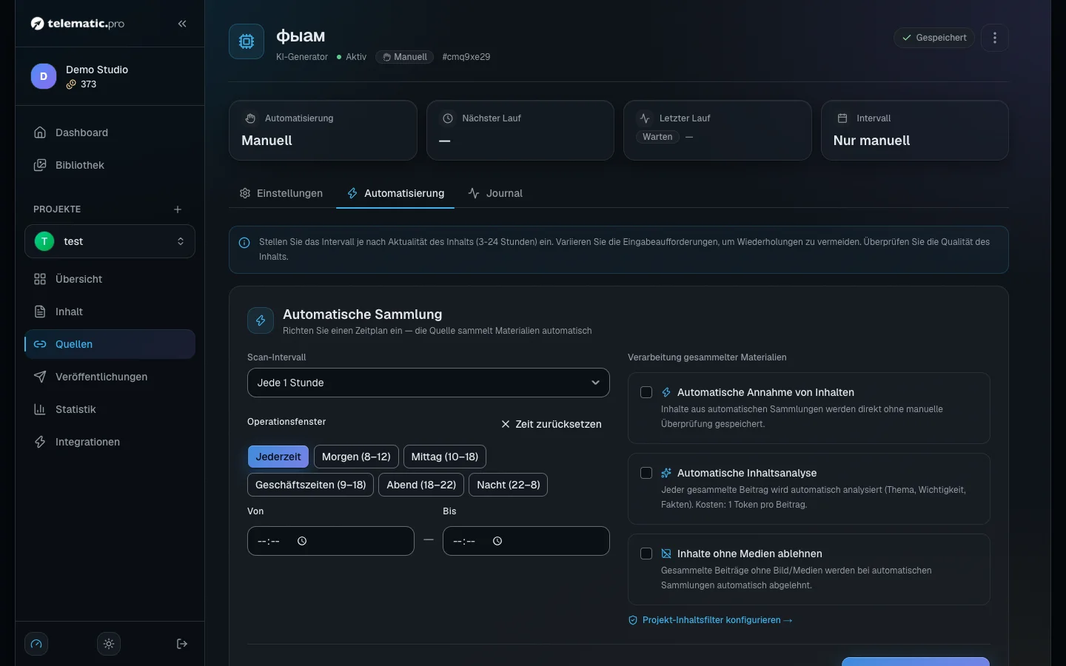The width and height of the screenshot is (1066, 666).
Task: Open the three-dot more options menu
Action: click(x=995, y=38)
